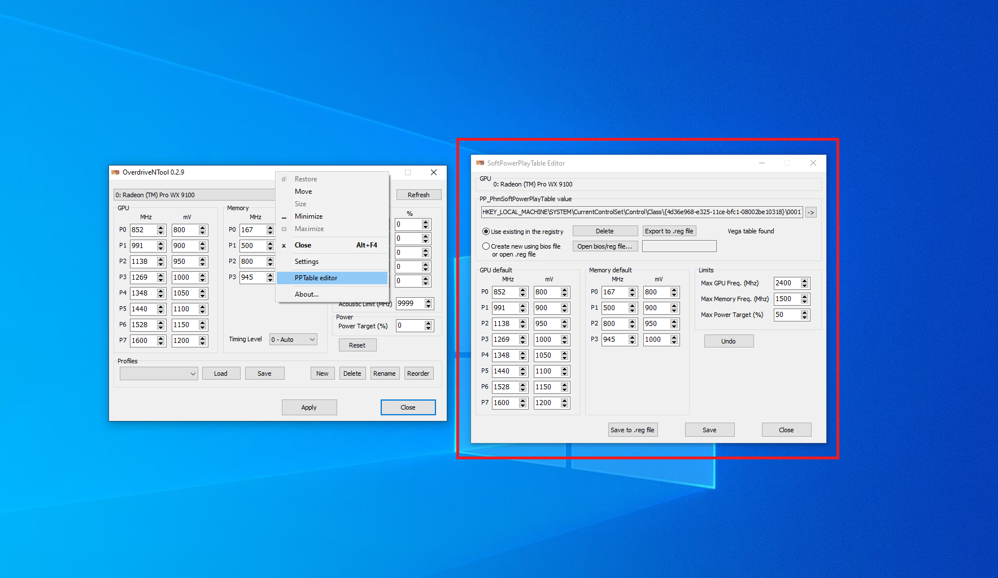Click Close button at bottom of PPTable editor
The width and height of the screenshot is (998, 578).
click(787, 430)
